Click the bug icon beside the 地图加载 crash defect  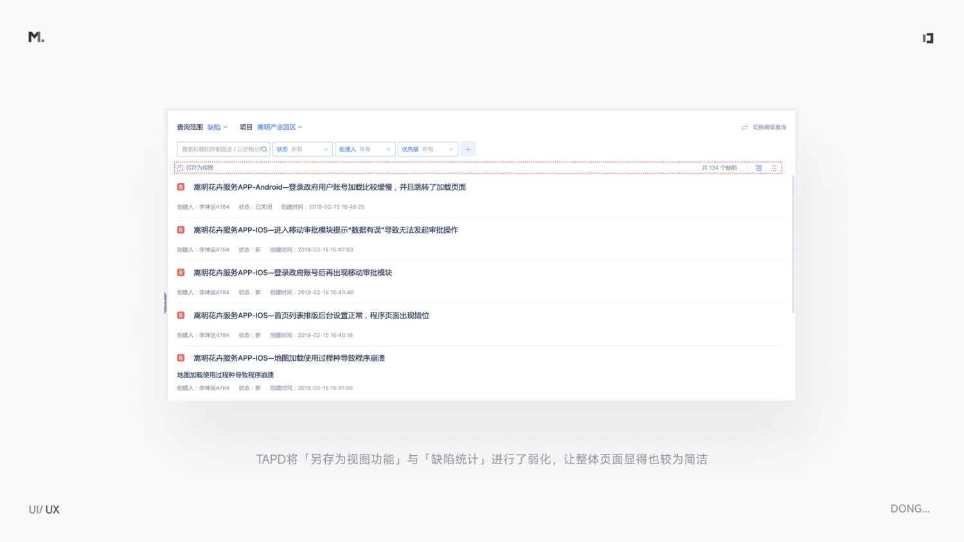[181, 358]
